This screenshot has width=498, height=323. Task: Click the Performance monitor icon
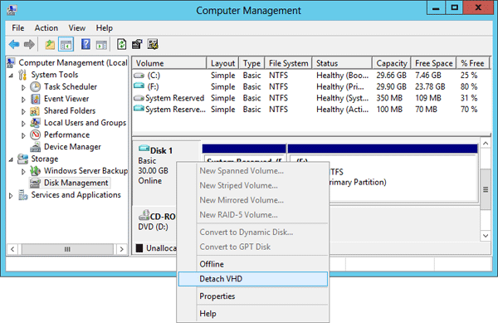[35, 135]
